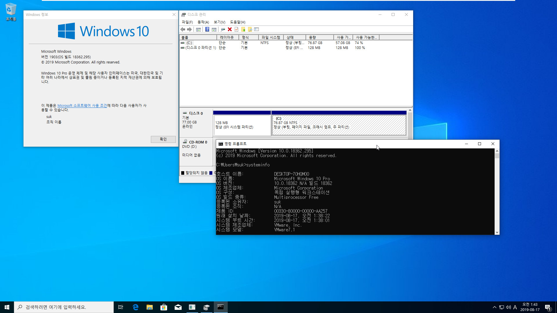Open Task View on the taskbar
Screen dimensions: 557x313
(x=121, y=307)
